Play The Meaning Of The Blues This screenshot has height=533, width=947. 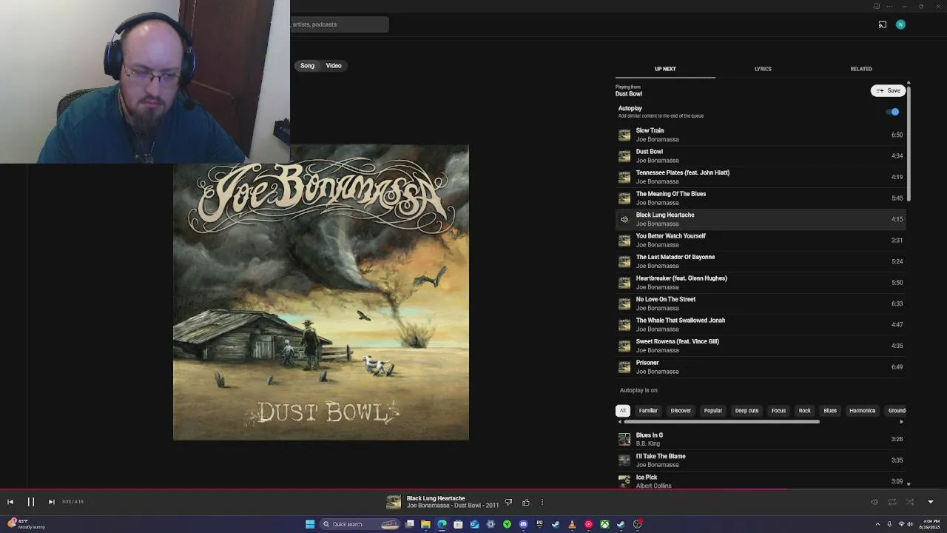761,198
